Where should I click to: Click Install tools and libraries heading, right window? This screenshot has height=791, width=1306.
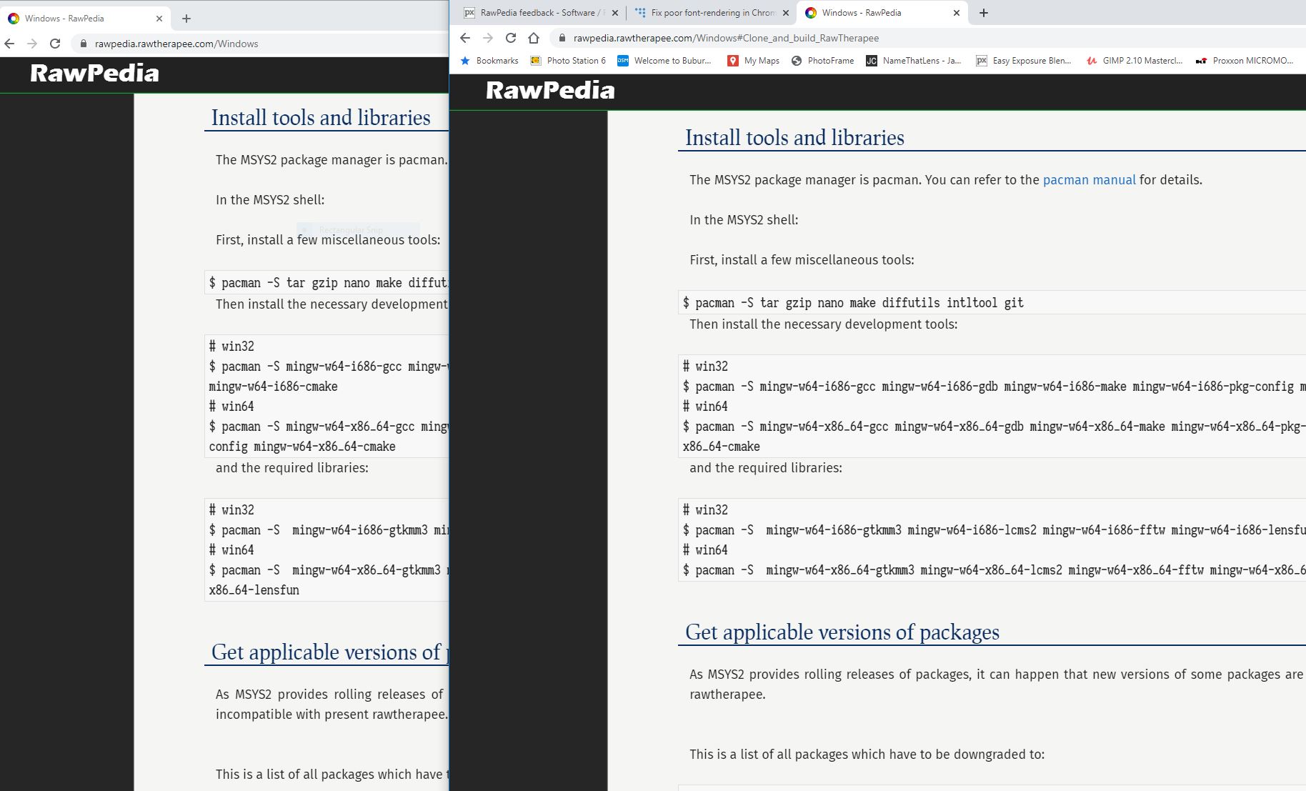794,137
